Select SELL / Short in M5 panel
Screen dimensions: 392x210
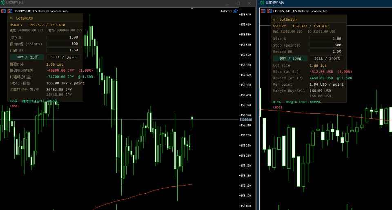click(327, 58)
